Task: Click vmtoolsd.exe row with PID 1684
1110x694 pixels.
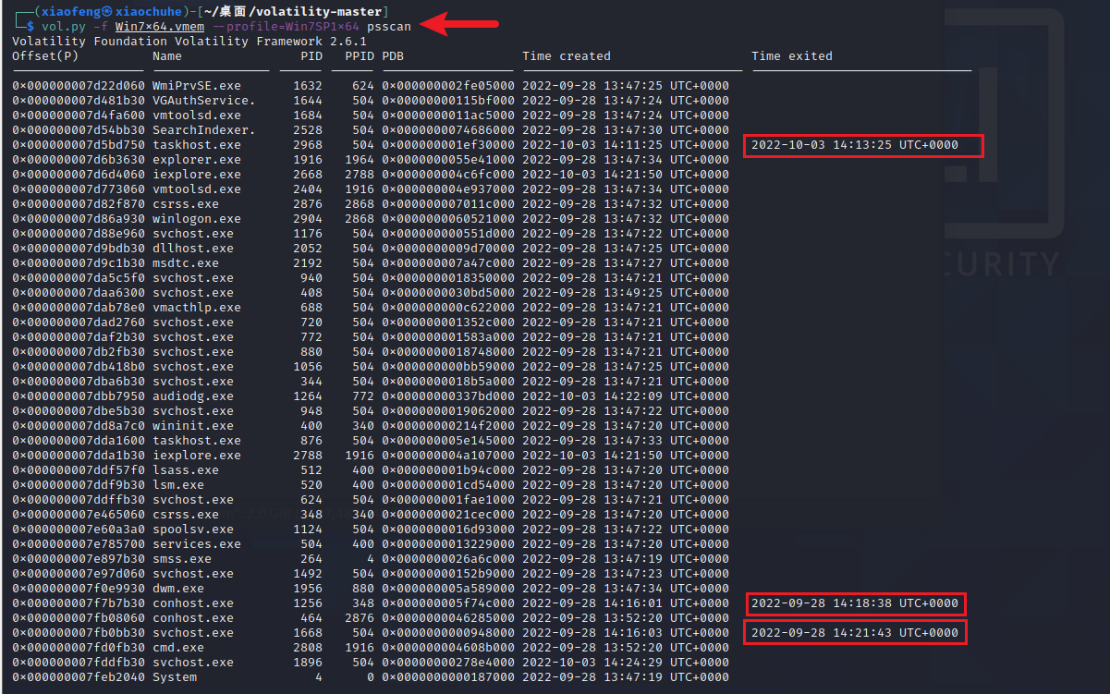Action: [371, 116]
